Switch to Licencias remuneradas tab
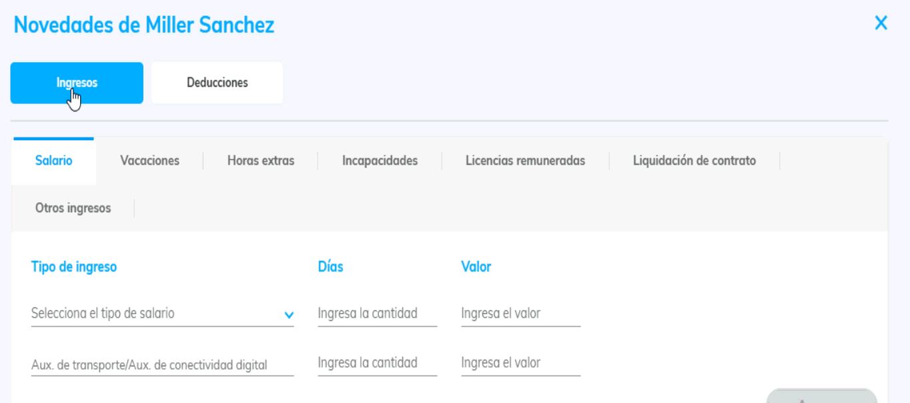Screen dimensions: 910x403 pos(525,161)
